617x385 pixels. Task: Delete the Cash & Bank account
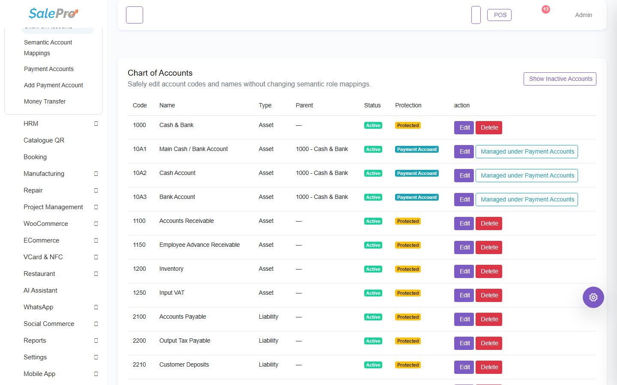coord(489,127)
